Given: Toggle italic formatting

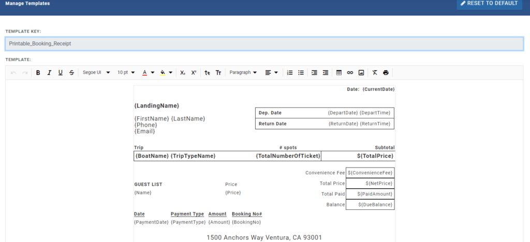Looking at the screenshot, I should coord(49,72).
